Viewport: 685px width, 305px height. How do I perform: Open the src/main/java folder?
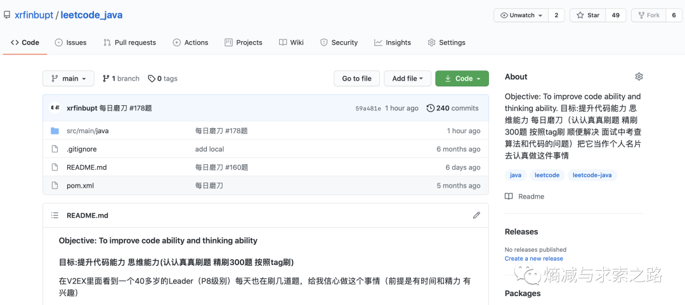click(x=88, y=131)
